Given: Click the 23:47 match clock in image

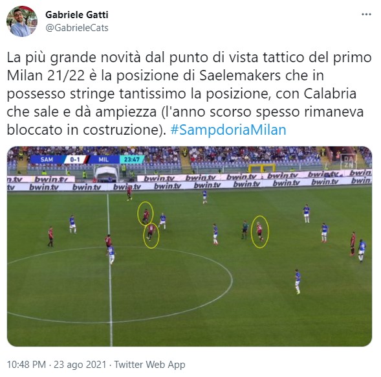Looking at the screenshot, I should pyautogui.click(x=132, y=159).
